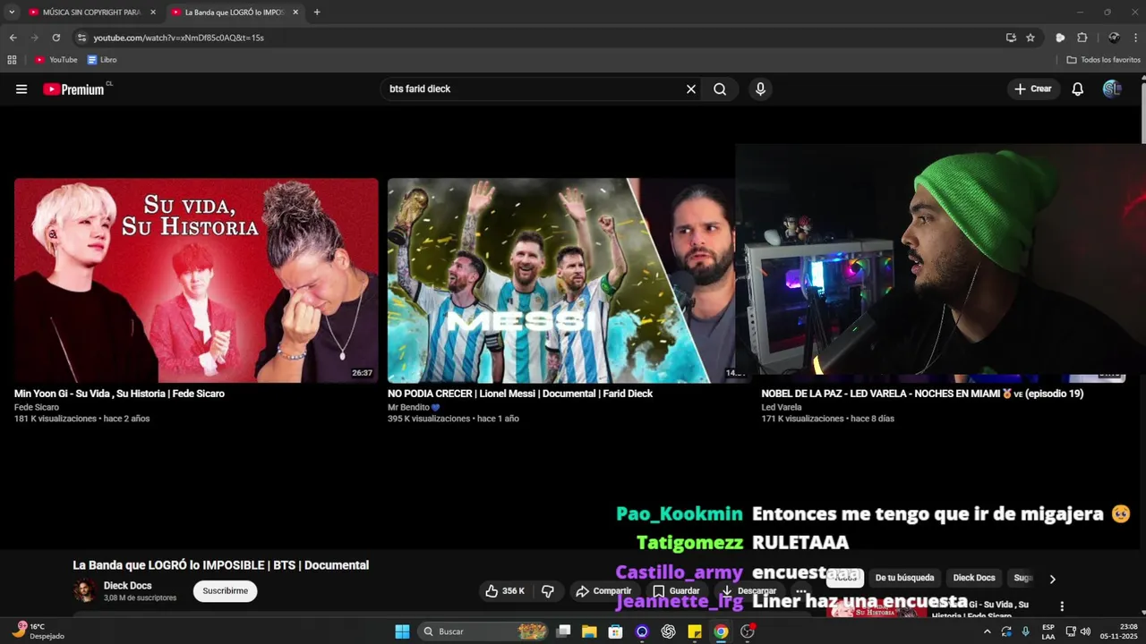Open NOBEL DE LA PAZ LED VARELA title
The width and height of the screenshot is (1146, 644).
click(x=922, y=394)
